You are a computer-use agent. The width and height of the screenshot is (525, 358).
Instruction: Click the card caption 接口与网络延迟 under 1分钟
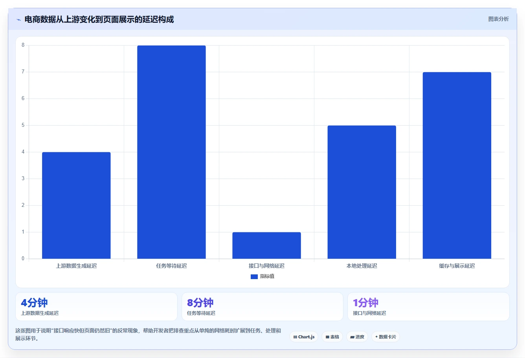[369, 313]
